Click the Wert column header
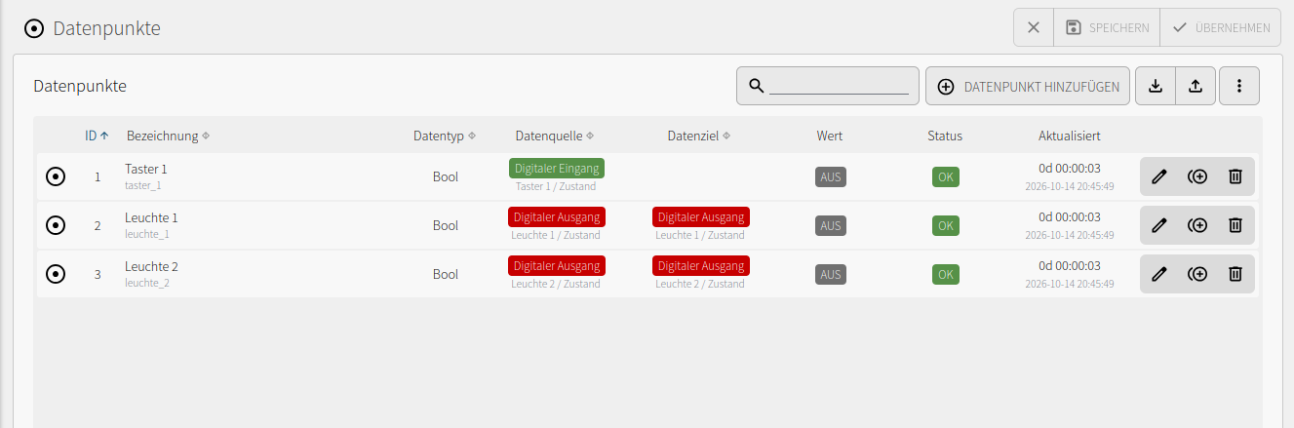The width and height of the screenshot is (1294, 428). point(830,136)
